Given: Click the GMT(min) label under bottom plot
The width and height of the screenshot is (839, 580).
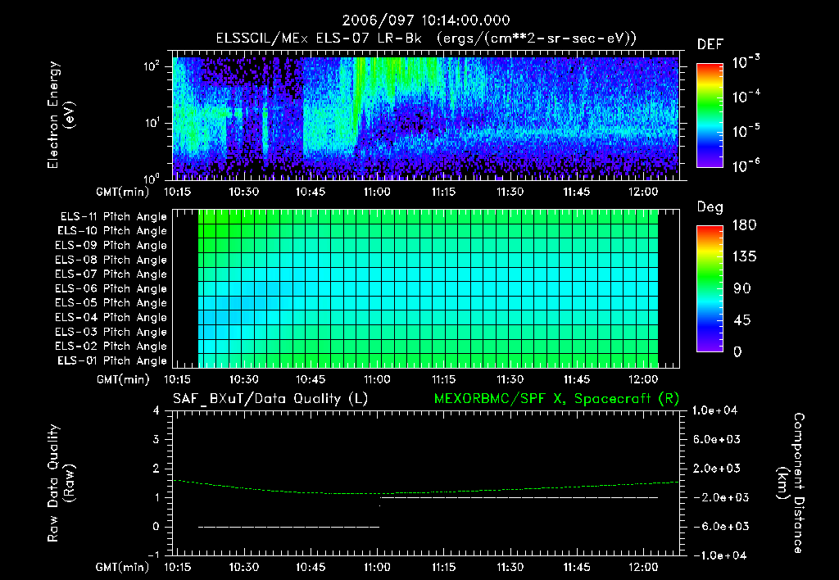Looking at the screenshot, I should (123, 567).
